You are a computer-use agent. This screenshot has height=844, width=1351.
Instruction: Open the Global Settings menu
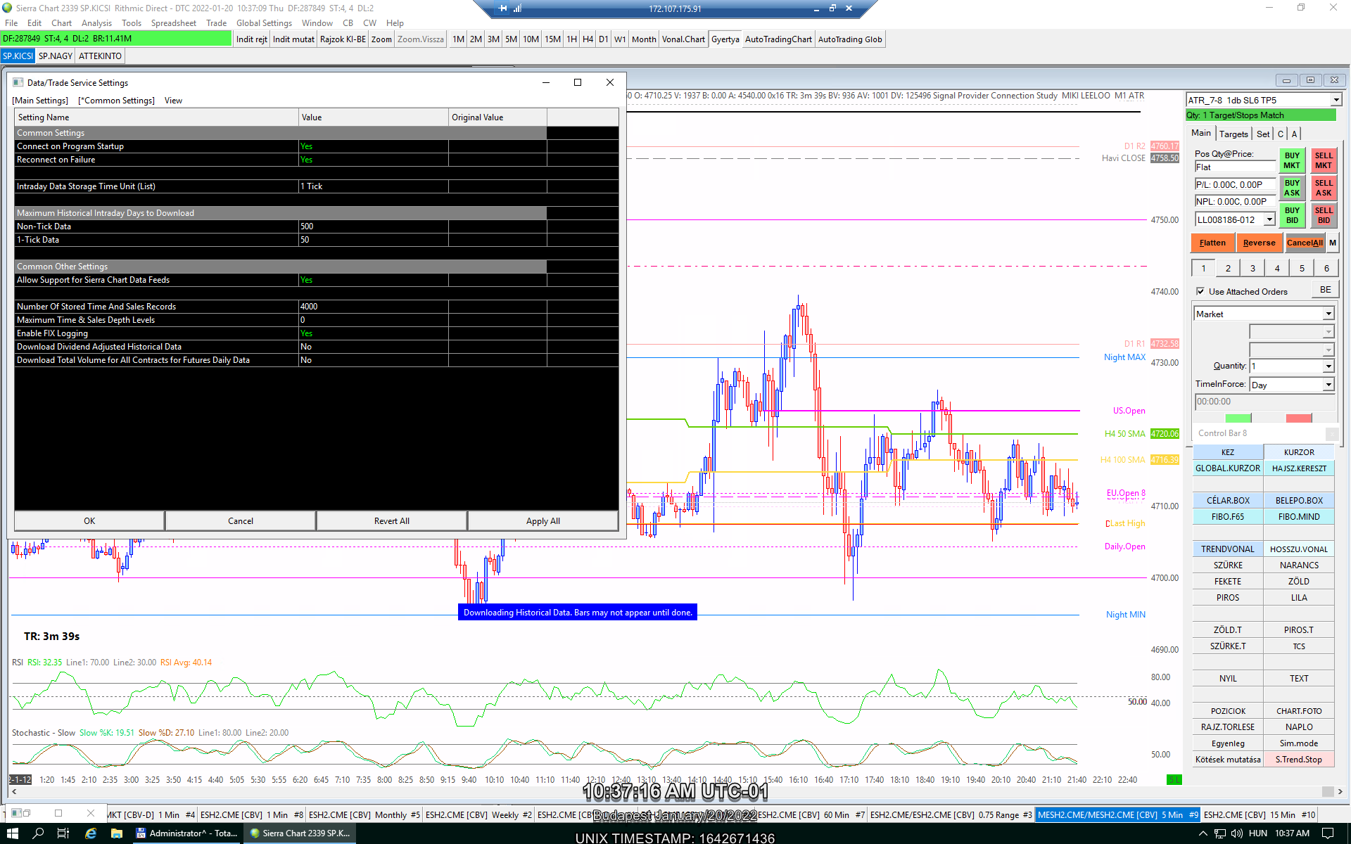pyautogui.click(x=264, y=23)
